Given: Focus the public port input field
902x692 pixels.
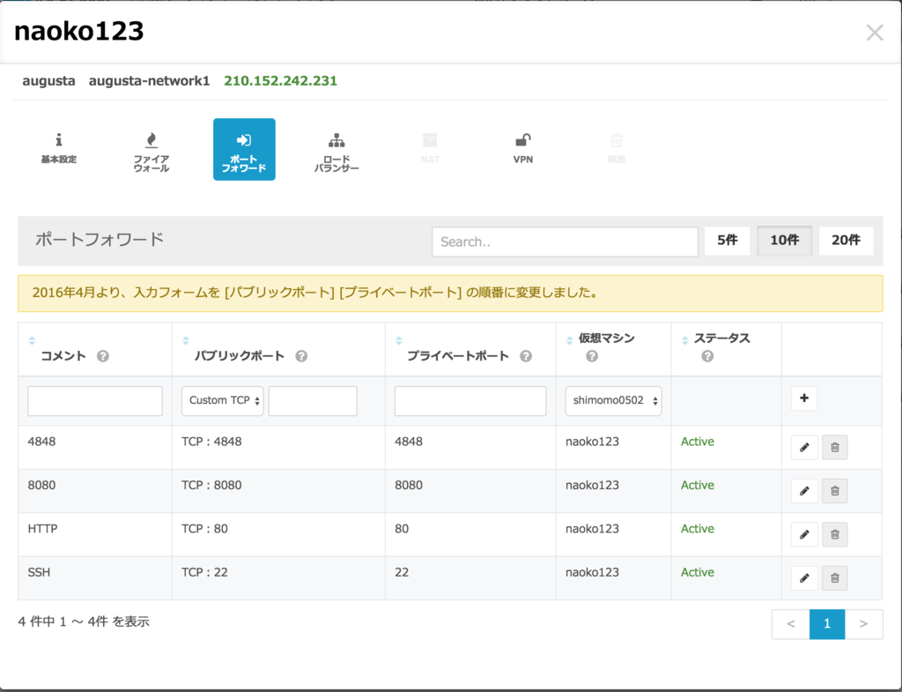Looking at the screenshot, I should [313, 401].
